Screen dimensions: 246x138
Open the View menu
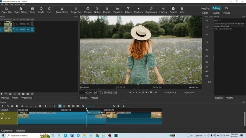click(x=11, y=4)
